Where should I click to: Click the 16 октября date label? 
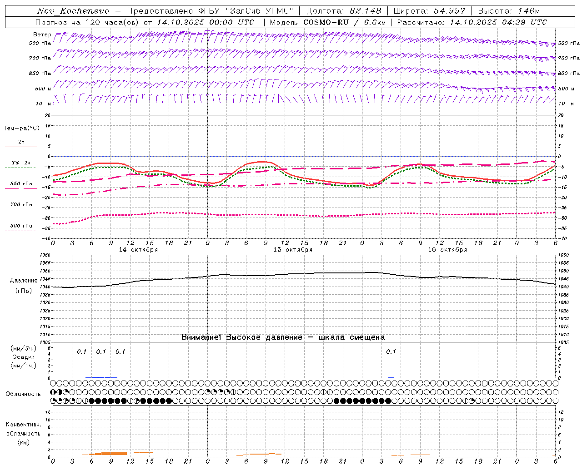(447, 250)
